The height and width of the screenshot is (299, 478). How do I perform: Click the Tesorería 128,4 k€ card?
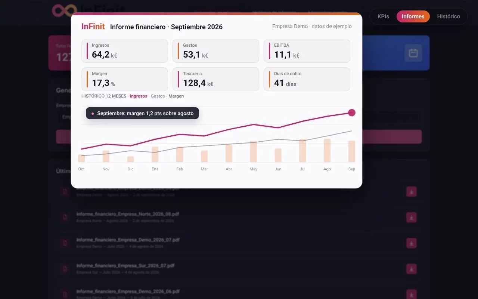click(215, 79)
